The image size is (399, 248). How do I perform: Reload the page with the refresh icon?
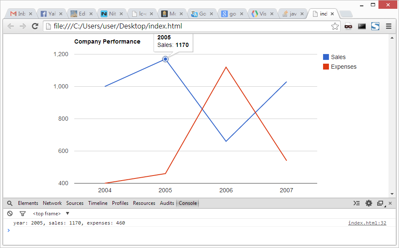pyautogui.click(x=35, y=26)
